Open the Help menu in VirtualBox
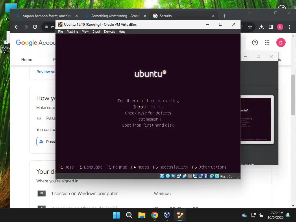The width and height of the screenshot is (296, 222). point(122,32)
